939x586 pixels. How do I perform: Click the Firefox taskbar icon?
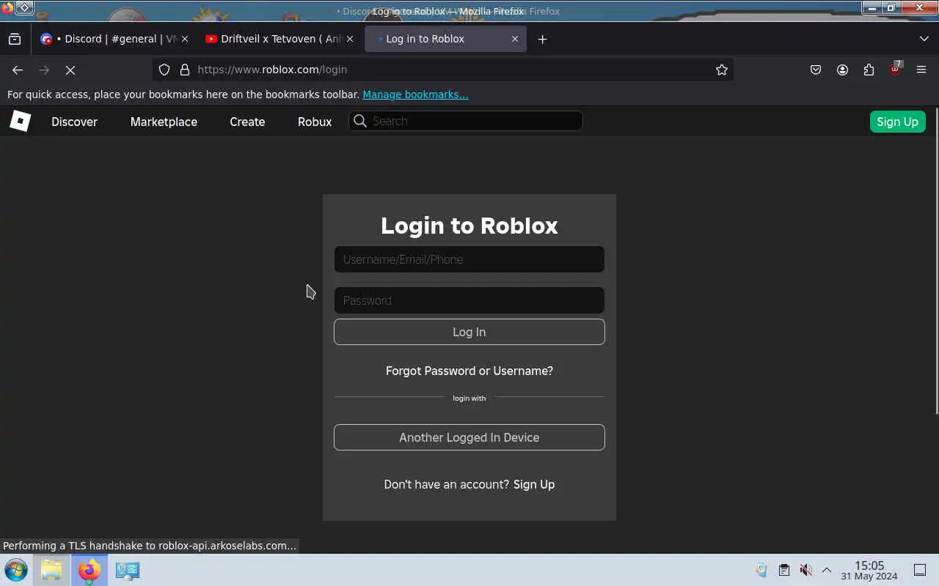tap(89, 570)
